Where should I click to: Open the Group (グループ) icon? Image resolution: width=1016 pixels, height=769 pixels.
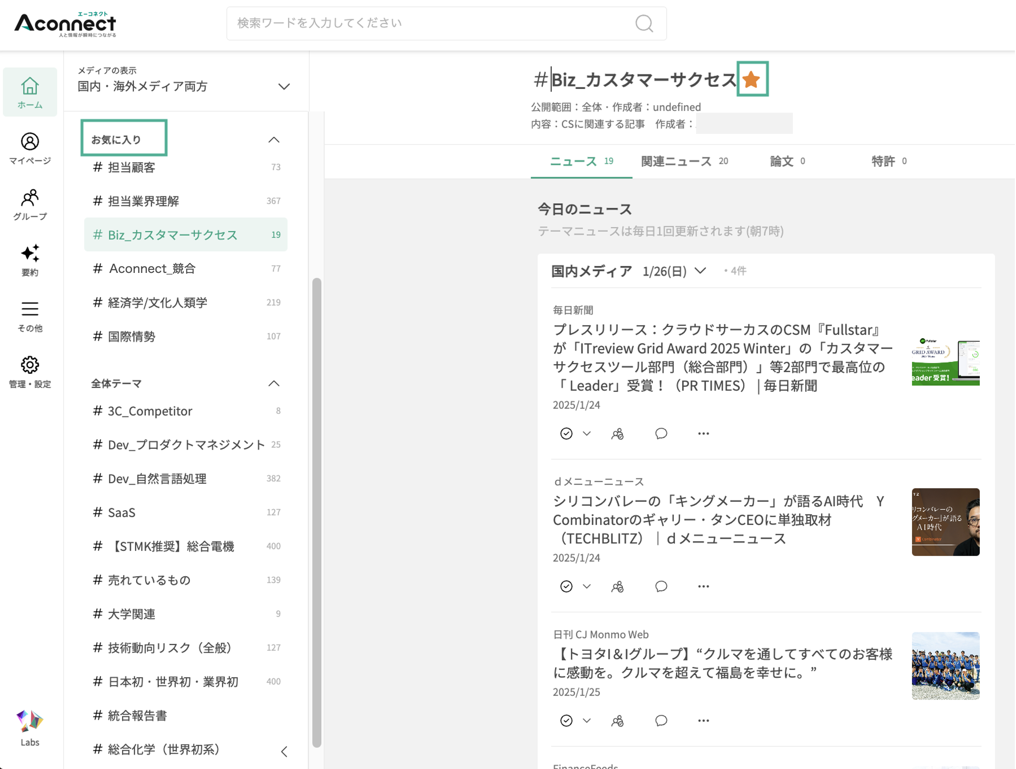(x=30, y=204)
